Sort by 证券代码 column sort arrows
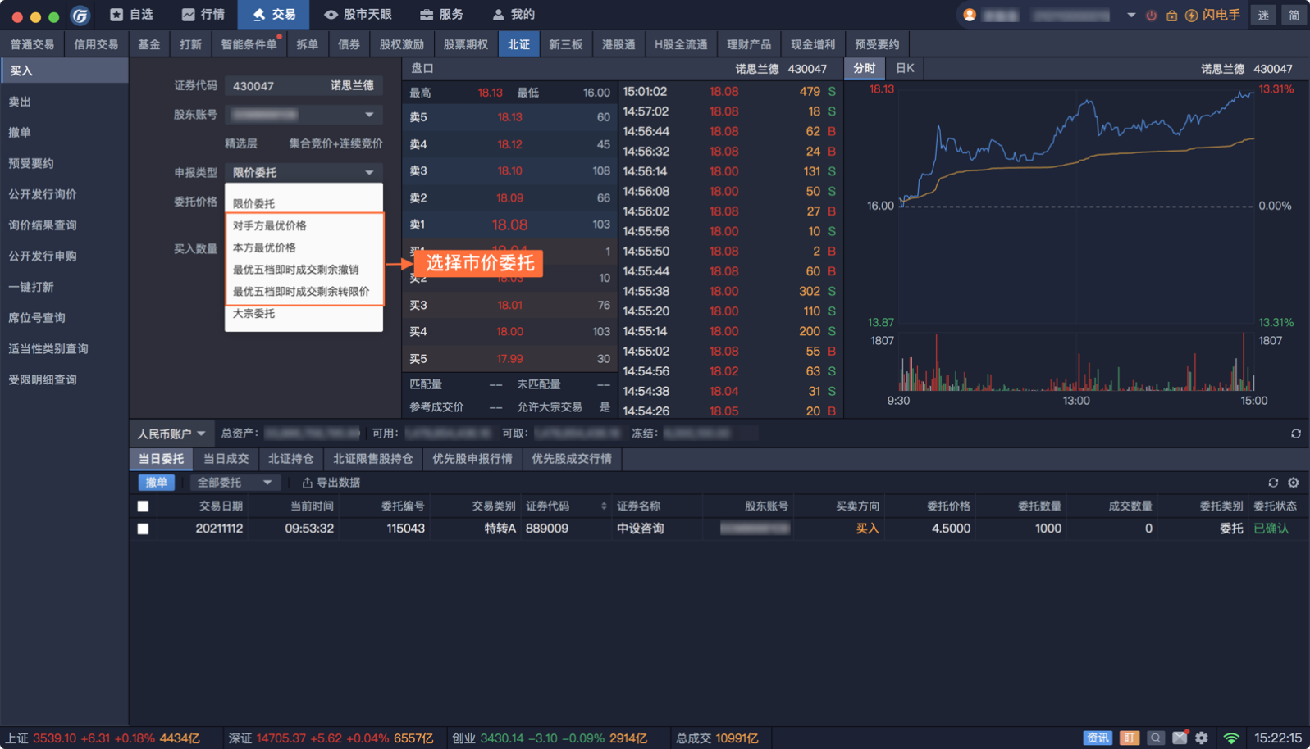The image size is (1310, 749). coord(604,506)
